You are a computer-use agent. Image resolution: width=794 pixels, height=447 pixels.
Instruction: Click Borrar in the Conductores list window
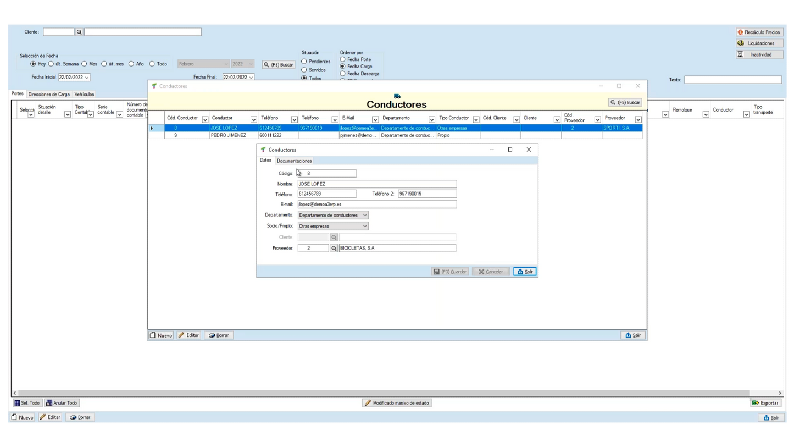(x=219, y=335)
